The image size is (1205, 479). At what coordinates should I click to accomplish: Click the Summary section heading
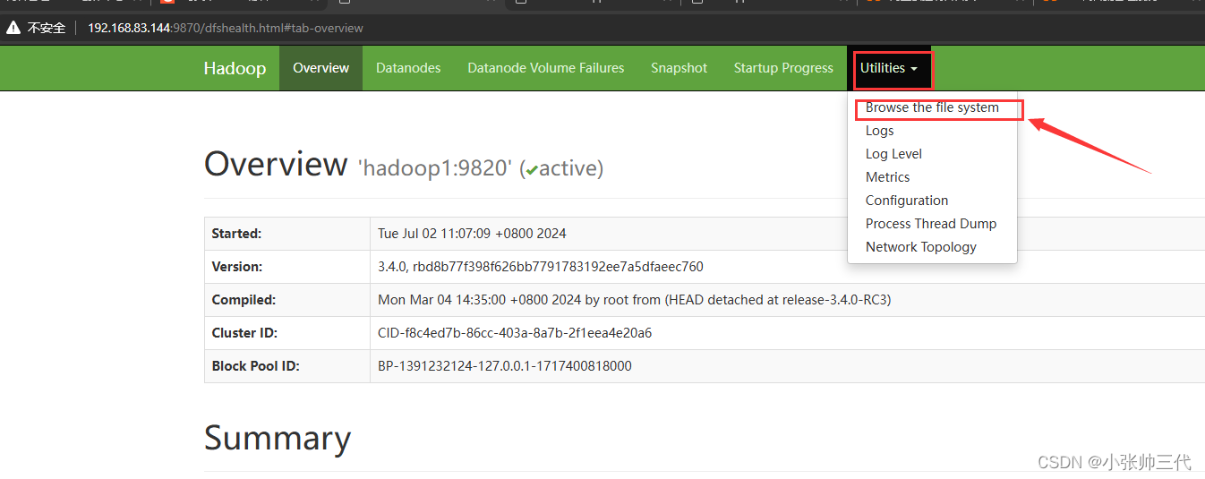(278, 438)
